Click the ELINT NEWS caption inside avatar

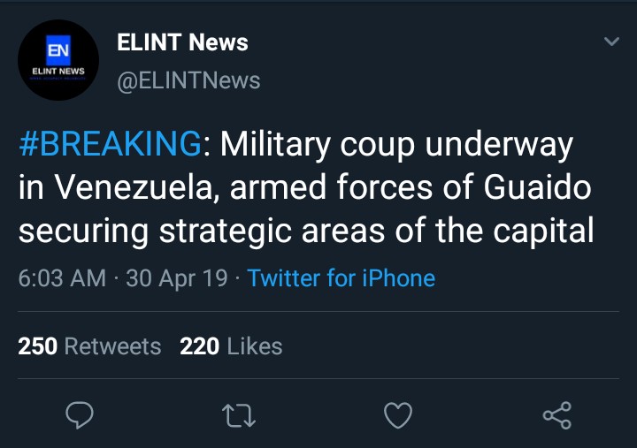(x=58, y=72)
